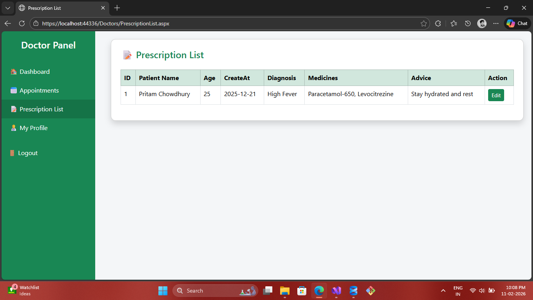
Task: Click the Dashboard house icon in sidebar
Action: 14,72
